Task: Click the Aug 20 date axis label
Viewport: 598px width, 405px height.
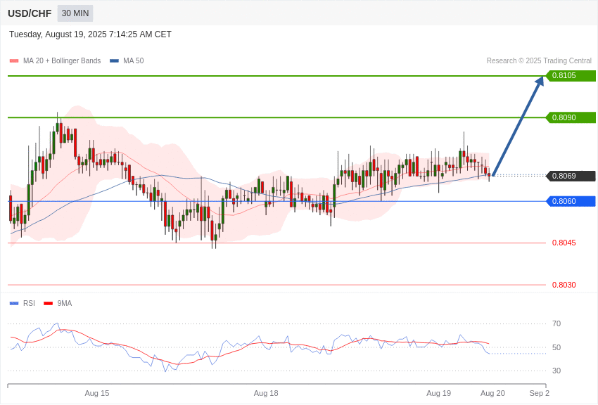Action: 492,393
